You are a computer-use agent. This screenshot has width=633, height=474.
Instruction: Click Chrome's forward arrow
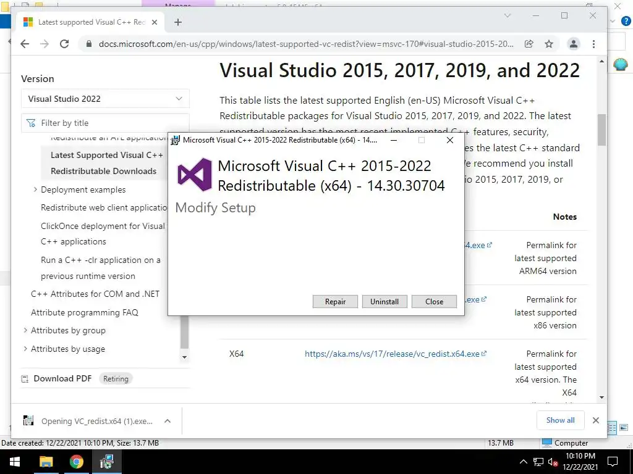(x=45, y=44)
